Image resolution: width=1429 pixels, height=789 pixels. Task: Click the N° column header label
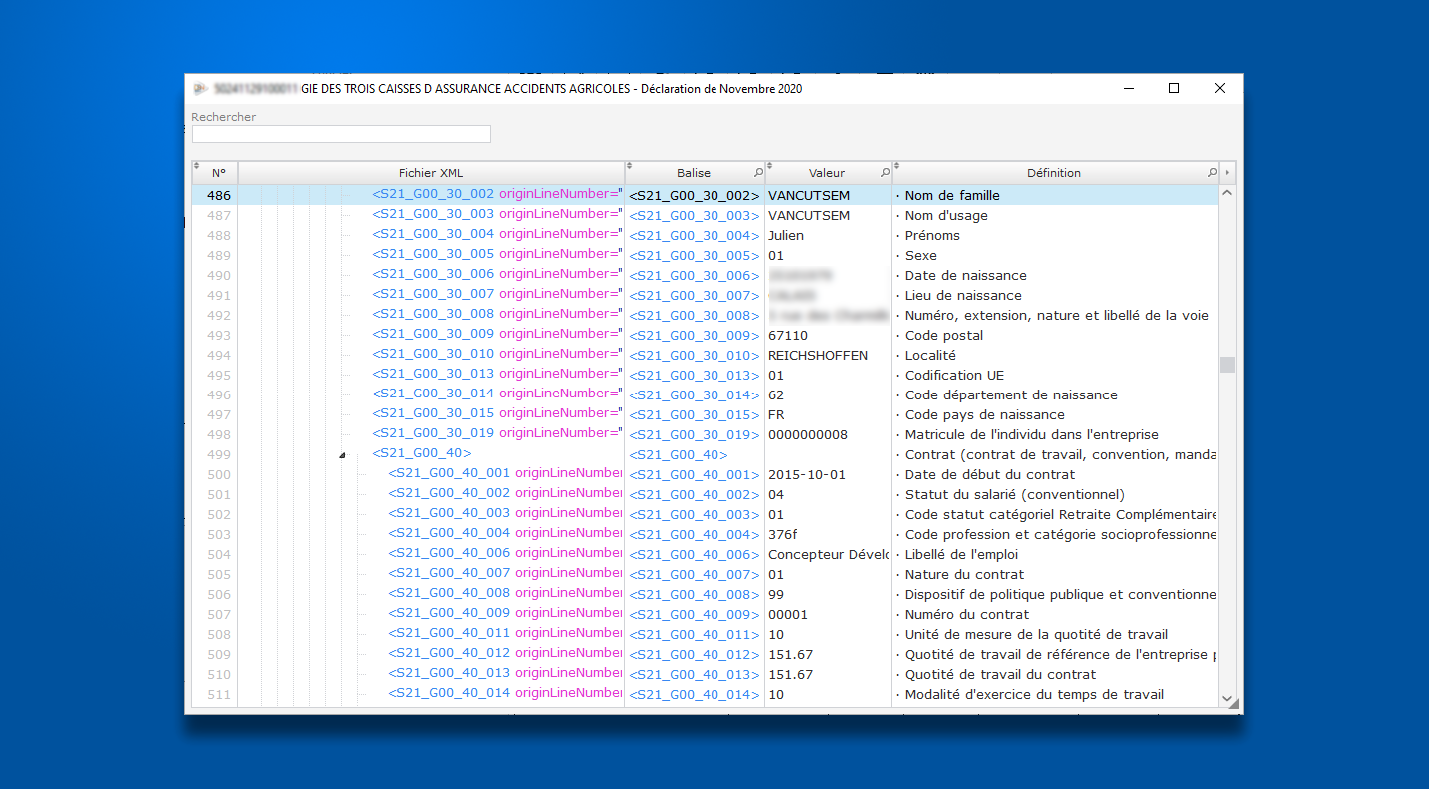[x=218, y=173]
